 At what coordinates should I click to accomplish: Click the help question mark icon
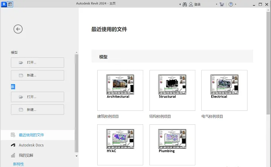pyautogui.click(x=231, y=4)
